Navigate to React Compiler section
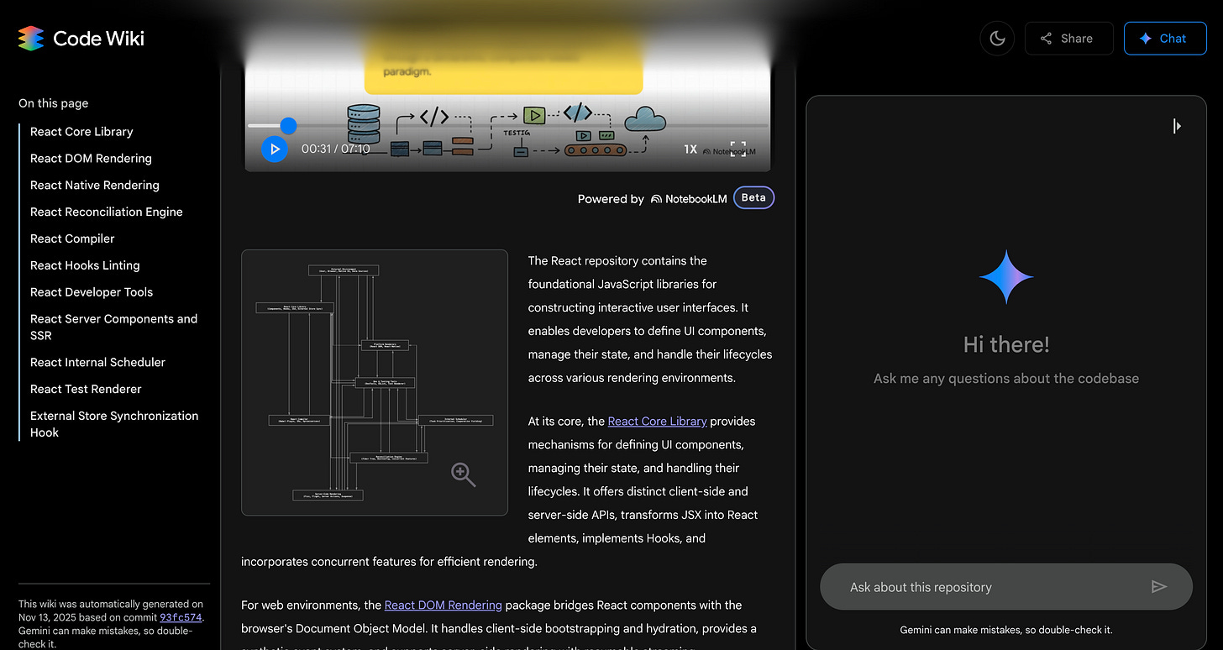This screenshot has height=650, width=1223. tap(72, 239)
